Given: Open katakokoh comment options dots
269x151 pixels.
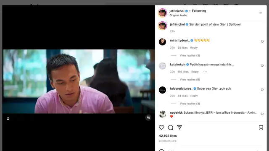Looking at the screenshot, I should pos(205,72).
